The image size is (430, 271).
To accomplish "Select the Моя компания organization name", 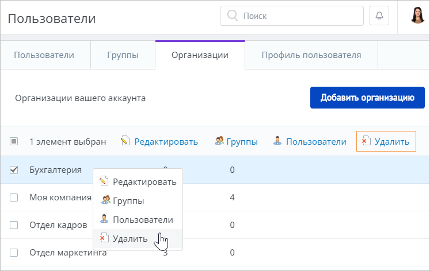I will 60,198.
